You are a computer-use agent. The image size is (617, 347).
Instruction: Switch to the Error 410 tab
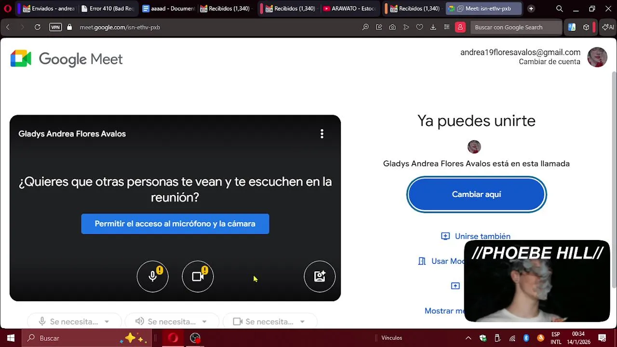(107, 9)
